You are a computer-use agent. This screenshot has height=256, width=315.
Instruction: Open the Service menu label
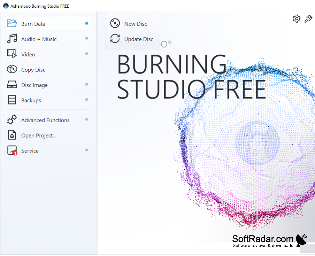[x=30, y=151]
